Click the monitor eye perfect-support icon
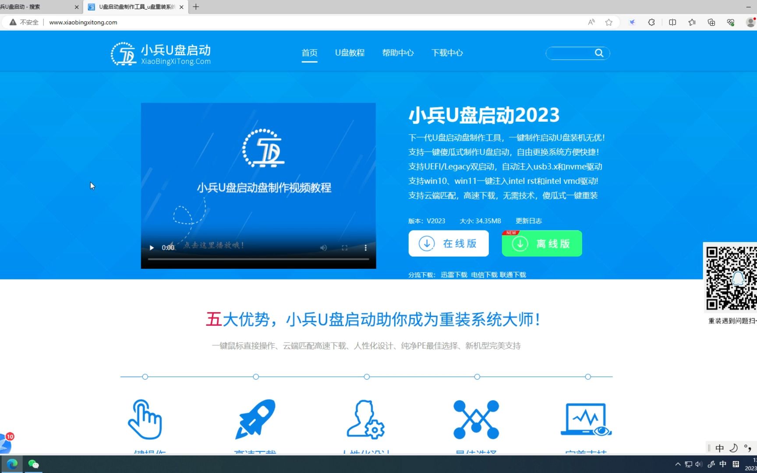 coord(586,419)
